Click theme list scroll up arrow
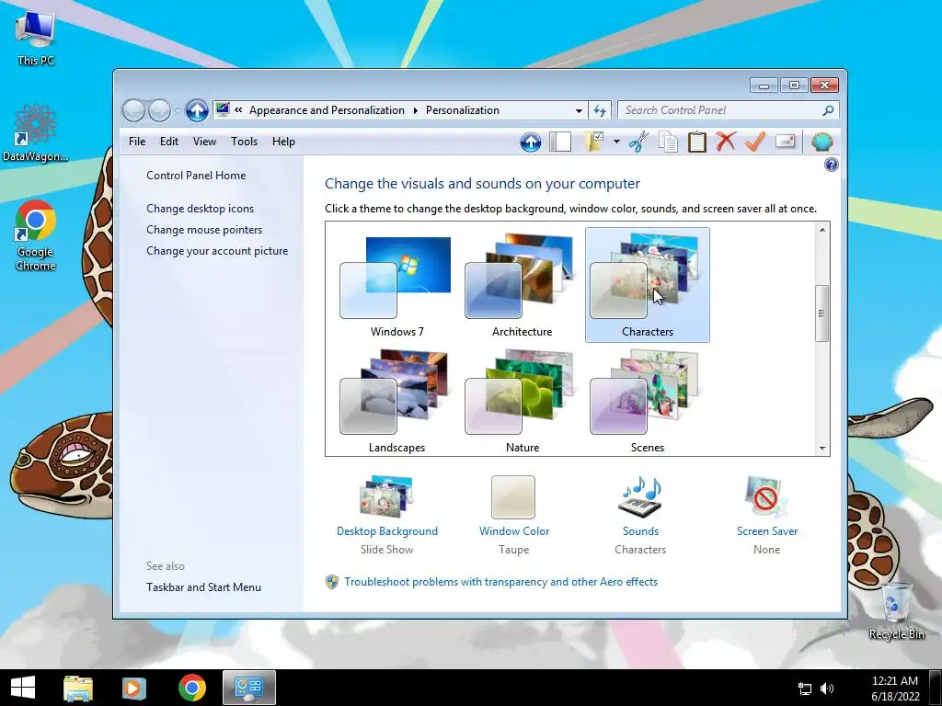 (x=822, y=230)
